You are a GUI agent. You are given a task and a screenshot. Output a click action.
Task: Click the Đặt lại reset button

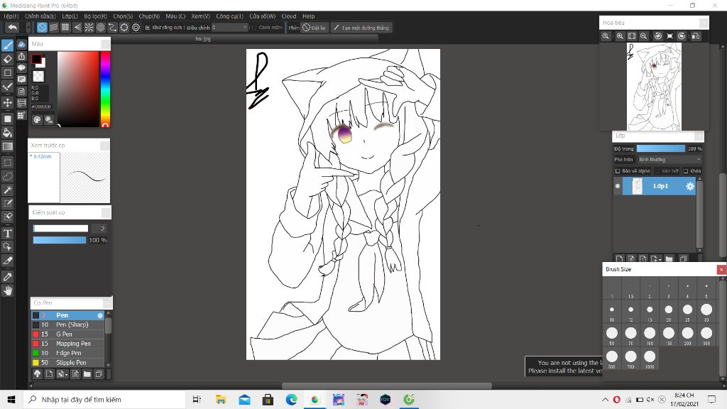click(x=314, y=28)
